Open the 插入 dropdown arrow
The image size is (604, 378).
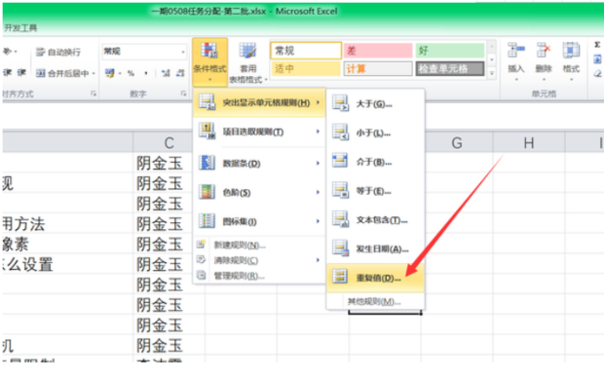coord(515,80)
